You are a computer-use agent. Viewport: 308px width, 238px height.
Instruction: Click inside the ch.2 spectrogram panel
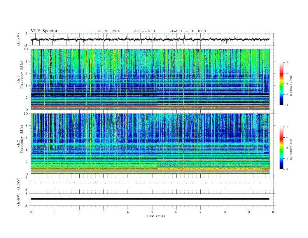[x=150, y=144]
